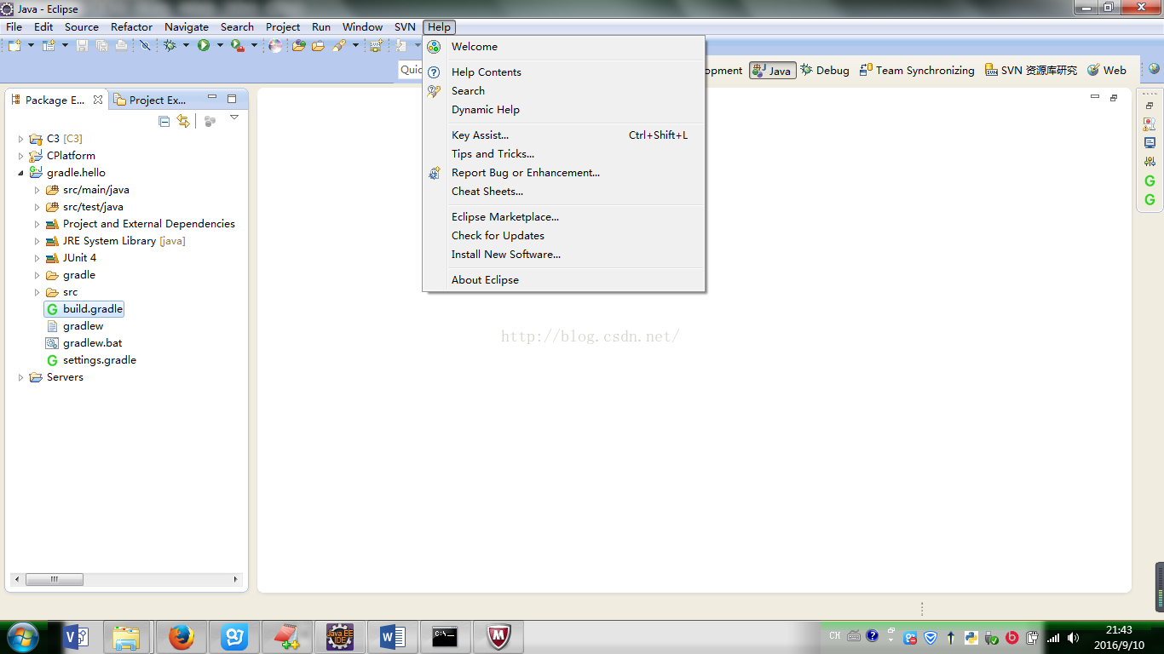The height and width of the screenshot is (654, 1164).
Task: Collapse the gradle.hello project
Action: 21,173
